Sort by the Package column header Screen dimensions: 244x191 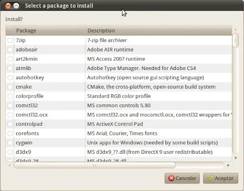50,30
